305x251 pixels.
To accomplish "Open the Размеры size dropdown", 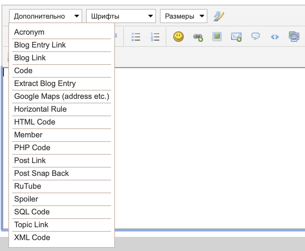I will tap(184, 16).
